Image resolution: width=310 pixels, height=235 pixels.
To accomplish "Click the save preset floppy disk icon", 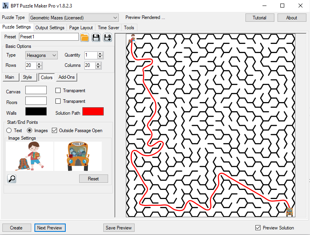I will tap(96, 37).
